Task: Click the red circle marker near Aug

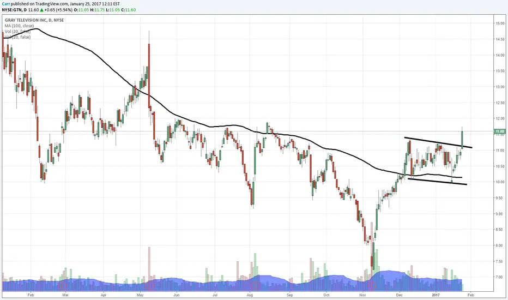Action: 255,286
